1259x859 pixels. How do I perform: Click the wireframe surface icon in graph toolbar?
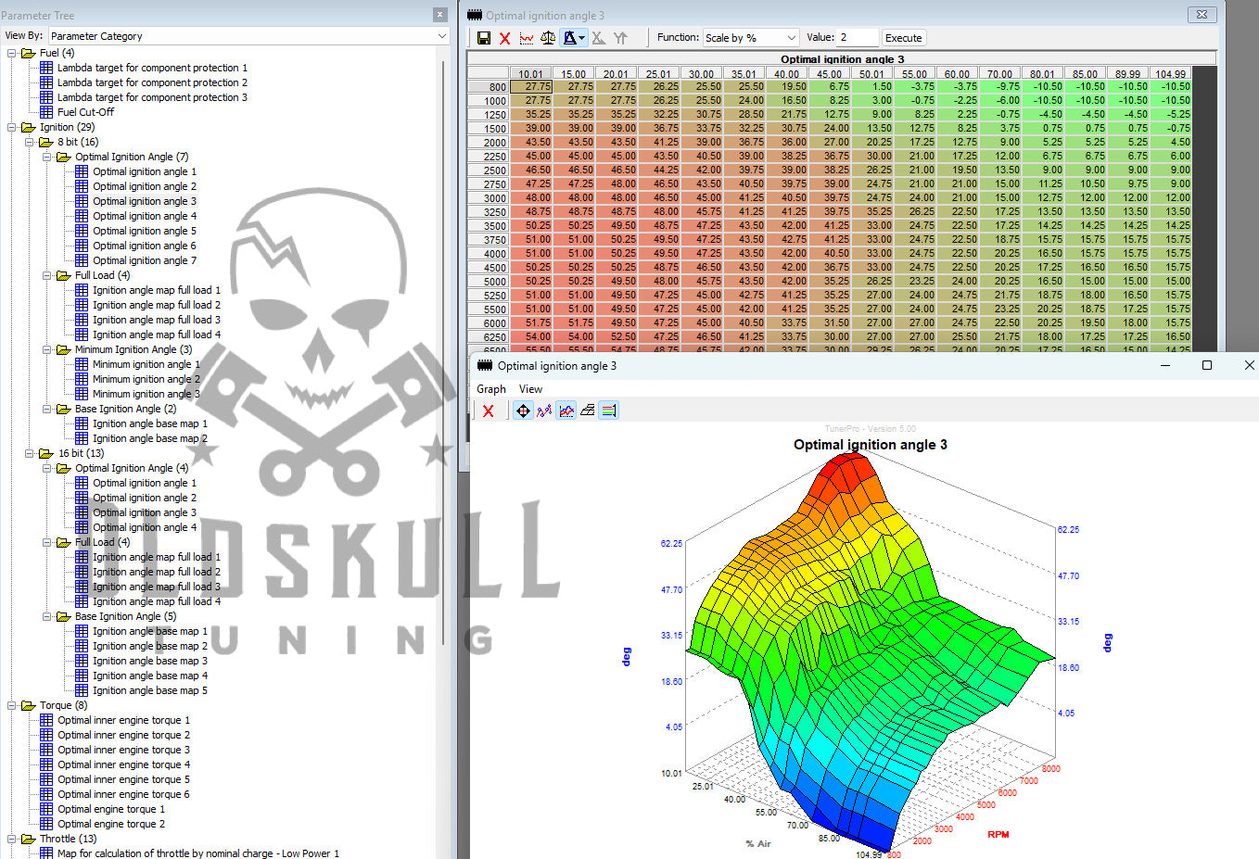(587, 411)
